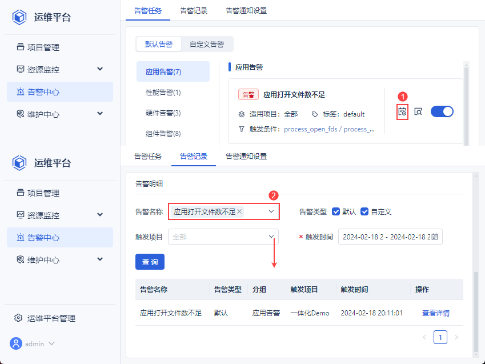Click the gear icon for 运维平台管理
This screenshot has height=364, width=485.
coord(18,318)
